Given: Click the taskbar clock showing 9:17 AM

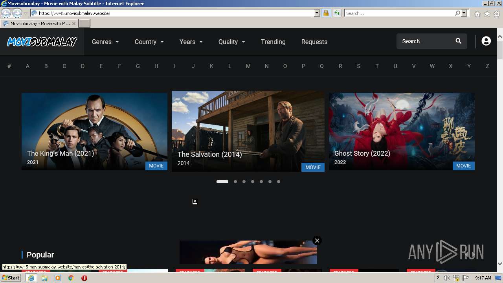Looking at the screenshot, I should 483,278.
